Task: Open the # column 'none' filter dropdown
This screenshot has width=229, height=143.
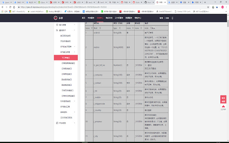Action: [x=89, y=28]
